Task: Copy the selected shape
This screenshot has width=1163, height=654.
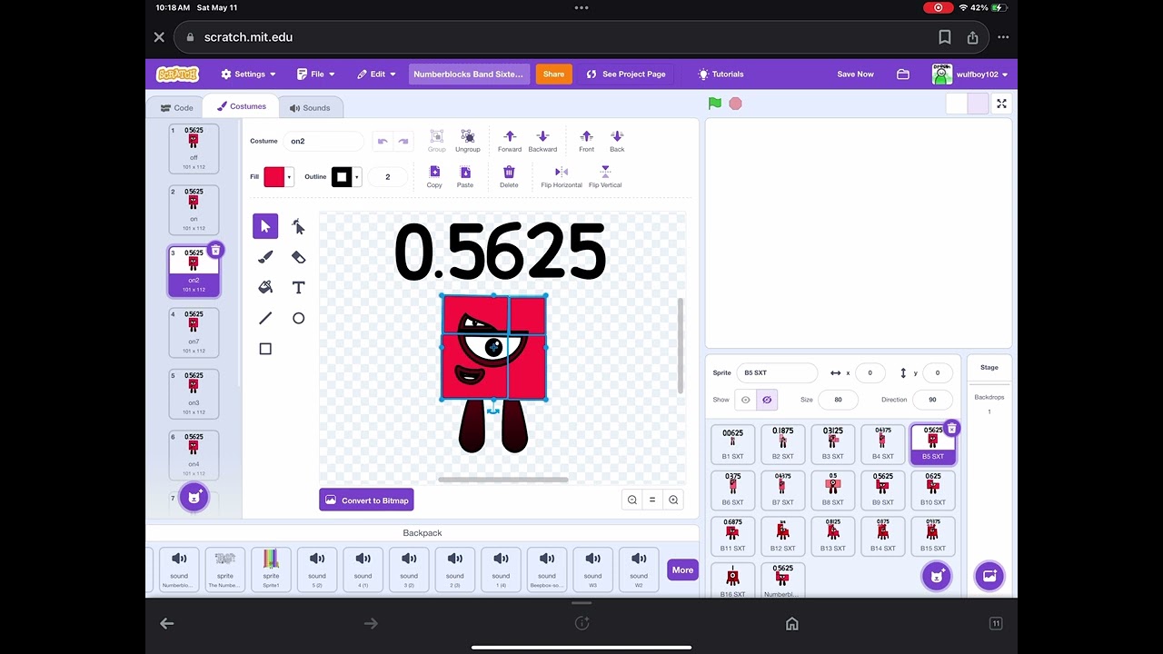Action: (x=434, y=176)
